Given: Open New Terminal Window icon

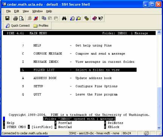Looking at the screenshot, I should pos(72,18).
